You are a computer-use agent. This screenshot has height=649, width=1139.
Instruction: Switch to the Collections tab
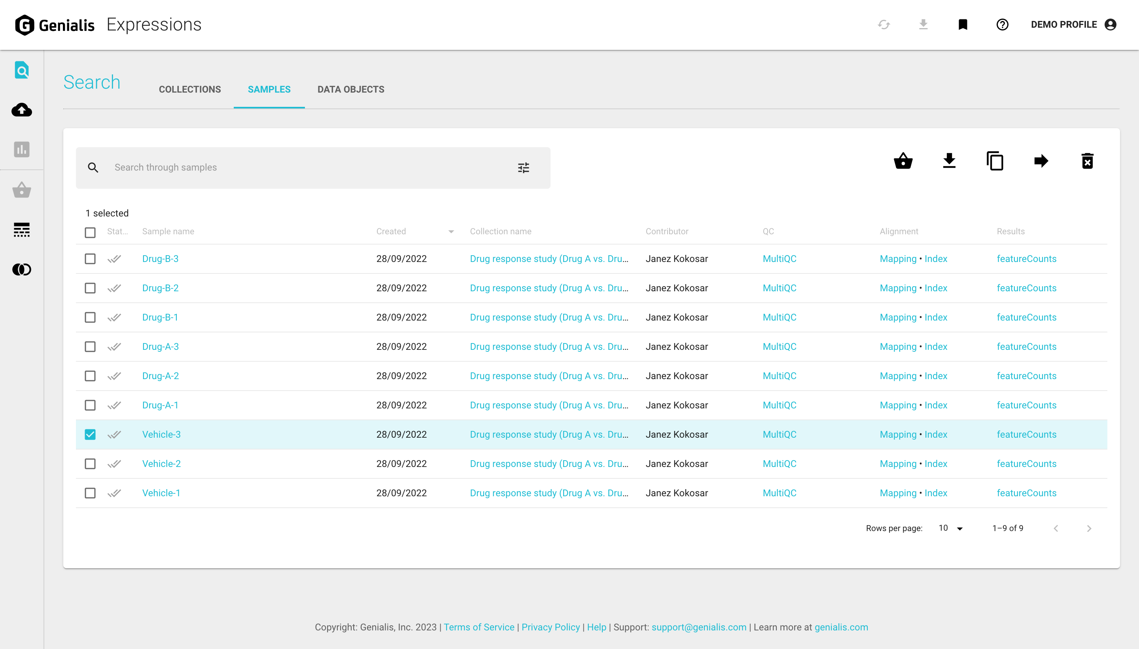190,89
